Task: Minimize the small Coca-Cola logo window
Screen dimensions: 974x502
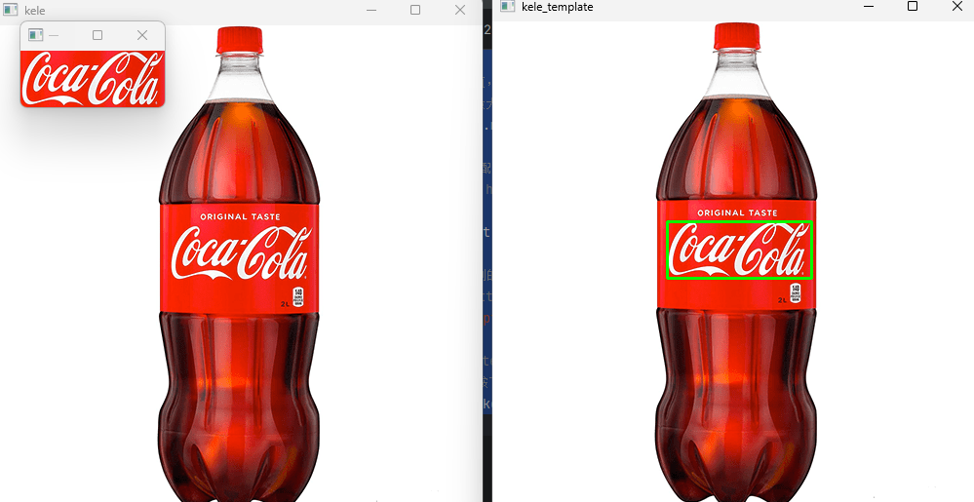Action: pyautogui.click(x=54, y=35)
